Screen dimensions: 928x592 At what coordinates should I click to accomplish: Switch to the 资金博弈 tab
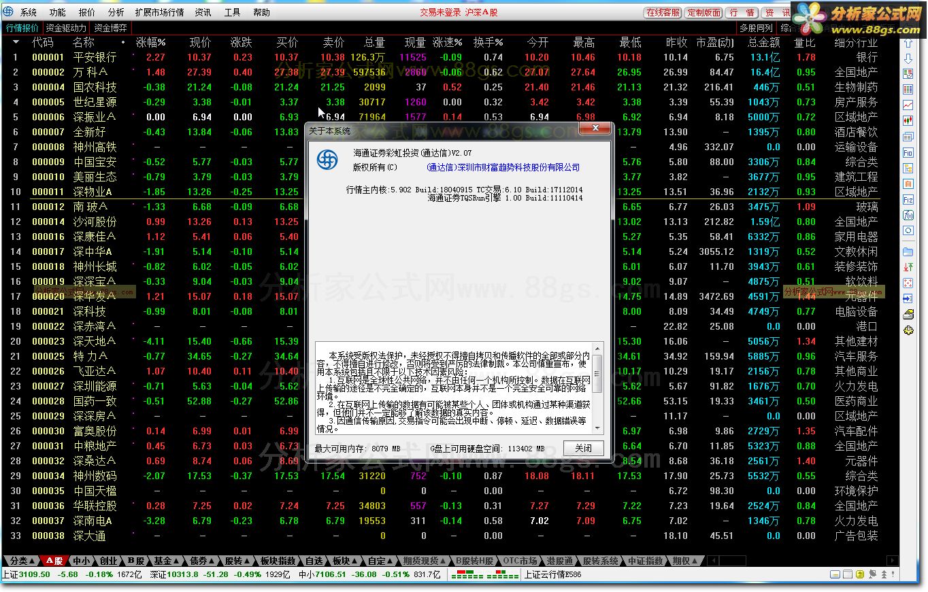(111, 28)
